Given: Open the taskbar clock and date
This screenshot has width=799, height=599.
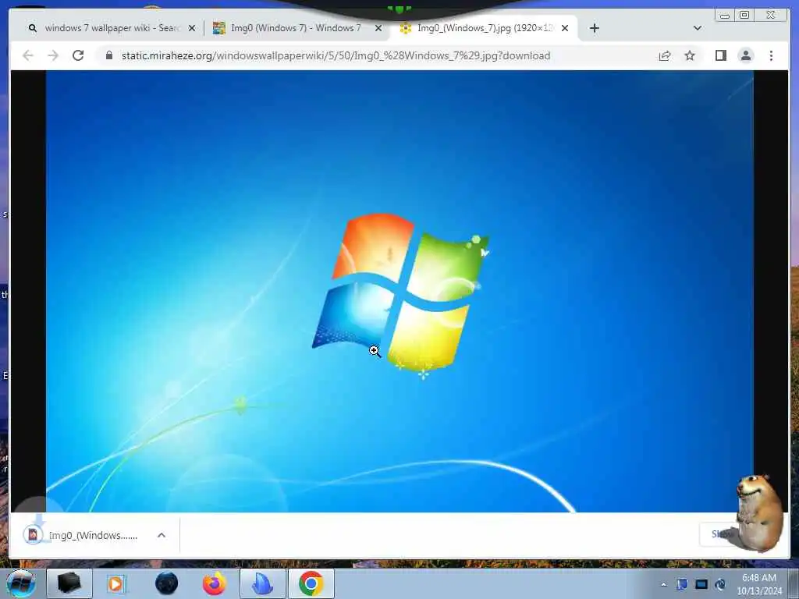Looking at the screenshot, I should coord(759,584).
